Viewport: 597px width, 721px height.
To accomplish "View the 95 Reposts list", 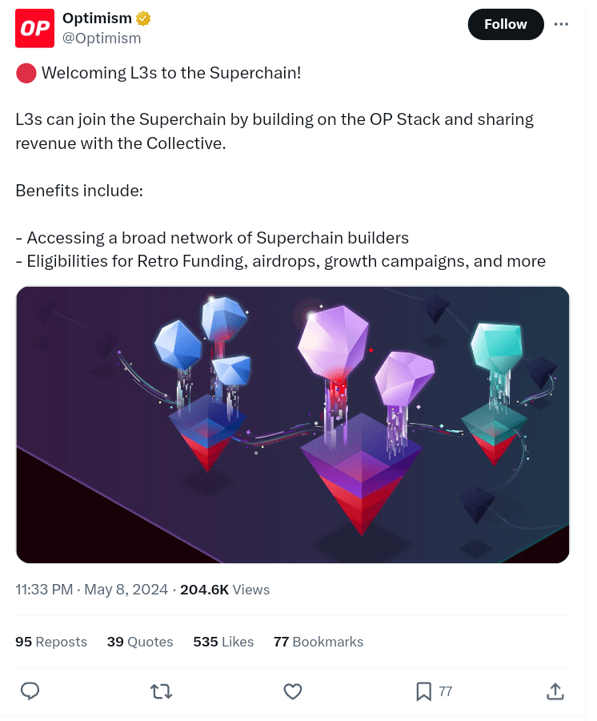I will tap(51, 642).
